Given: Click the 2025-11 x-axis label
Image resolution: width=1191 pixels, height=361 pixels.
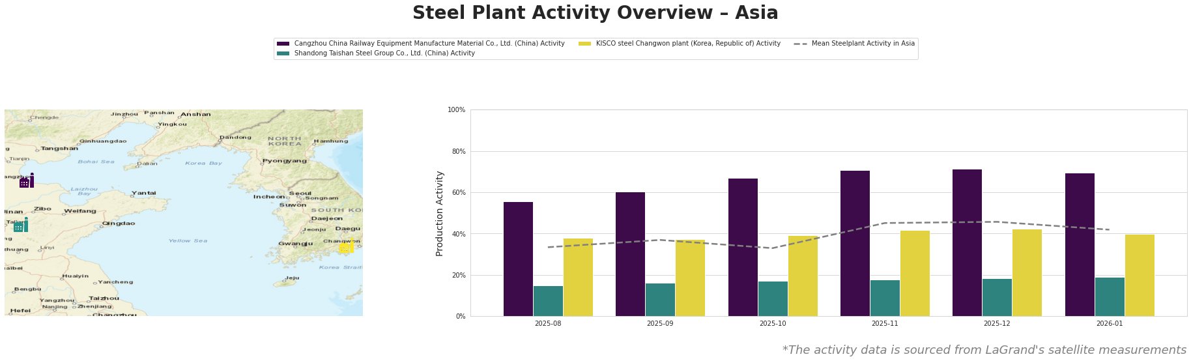Looking at the screenshot, I should [x=884, y=323].
